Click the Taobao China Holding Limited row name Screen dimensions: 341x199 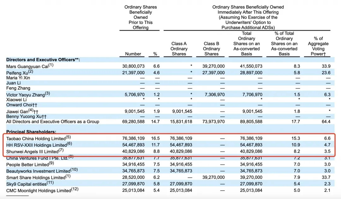[x=35, y=138]
